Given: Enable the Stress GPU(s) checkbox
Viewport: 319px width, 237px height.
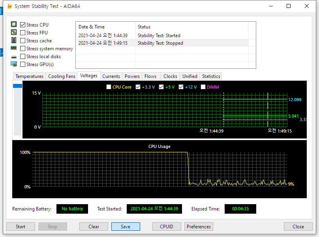Looking at the screenshot, I should click(x=23, y=64).
